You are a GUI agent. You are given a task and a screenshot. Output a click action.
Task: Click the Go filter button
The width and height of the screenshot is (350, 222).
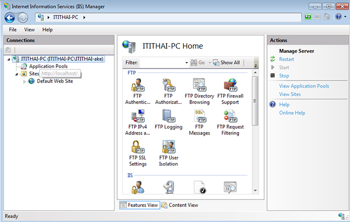[x=198, y=62]
